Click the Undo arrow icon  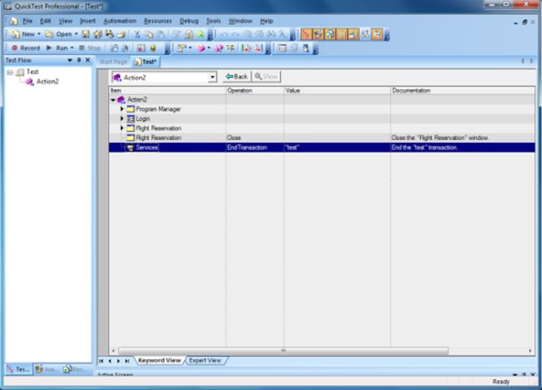pyautogui.click(x=224, y=34)
